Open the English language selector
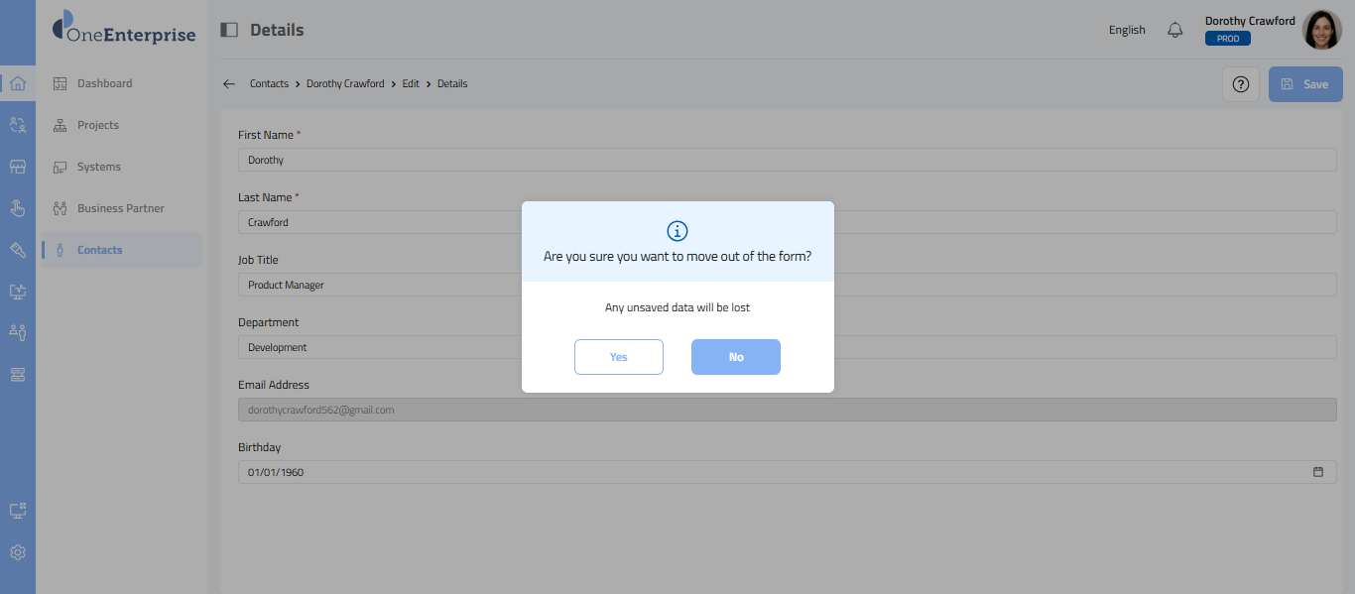 pyautogui.click(x=1127, y=30)
